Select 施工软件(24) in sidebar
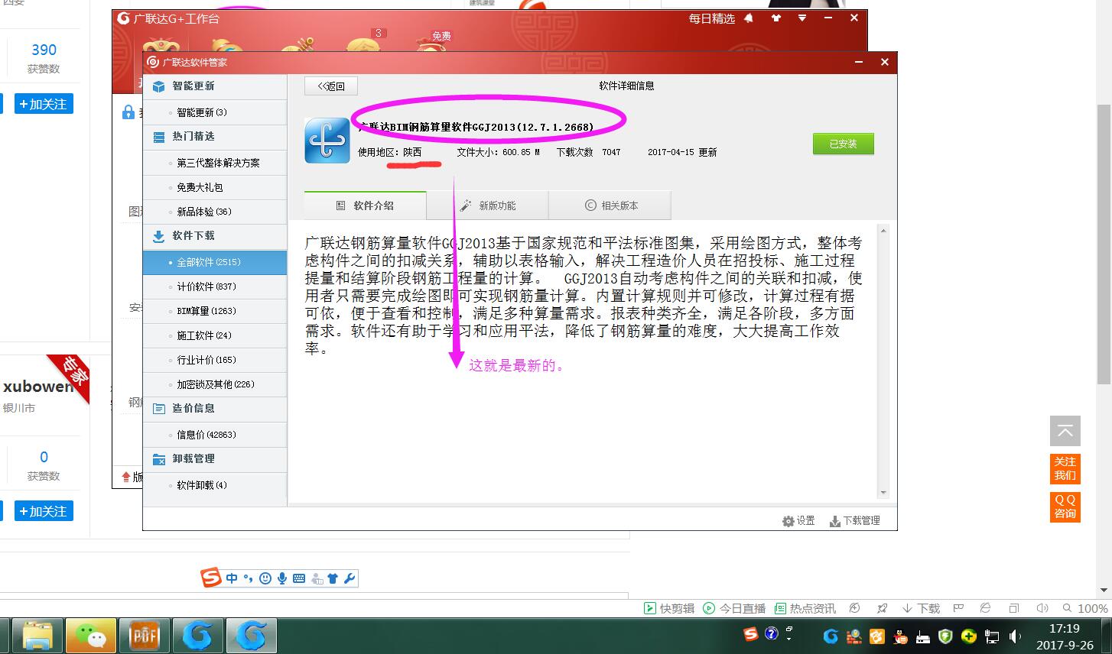The width and height of the screenshot is (1112, 654). coord(215,335)
